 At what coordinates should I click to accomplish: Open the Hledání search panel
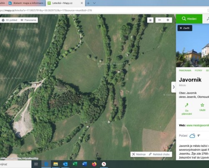coord(189,19)
